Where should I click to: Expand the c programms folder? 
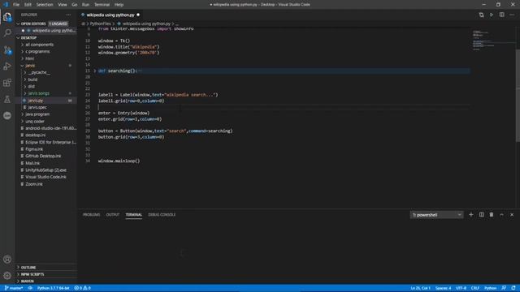37,51
